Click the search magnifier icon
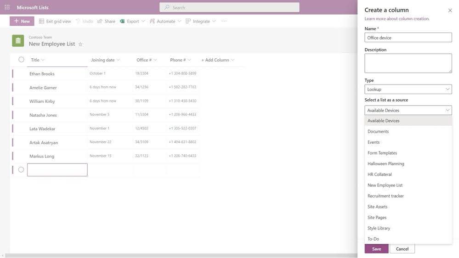Screen dimensions: 459x258 167,7
